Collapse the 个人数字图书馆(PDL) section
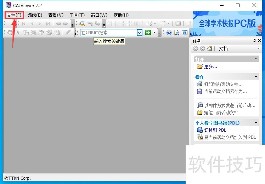 (x=256, y=123)
